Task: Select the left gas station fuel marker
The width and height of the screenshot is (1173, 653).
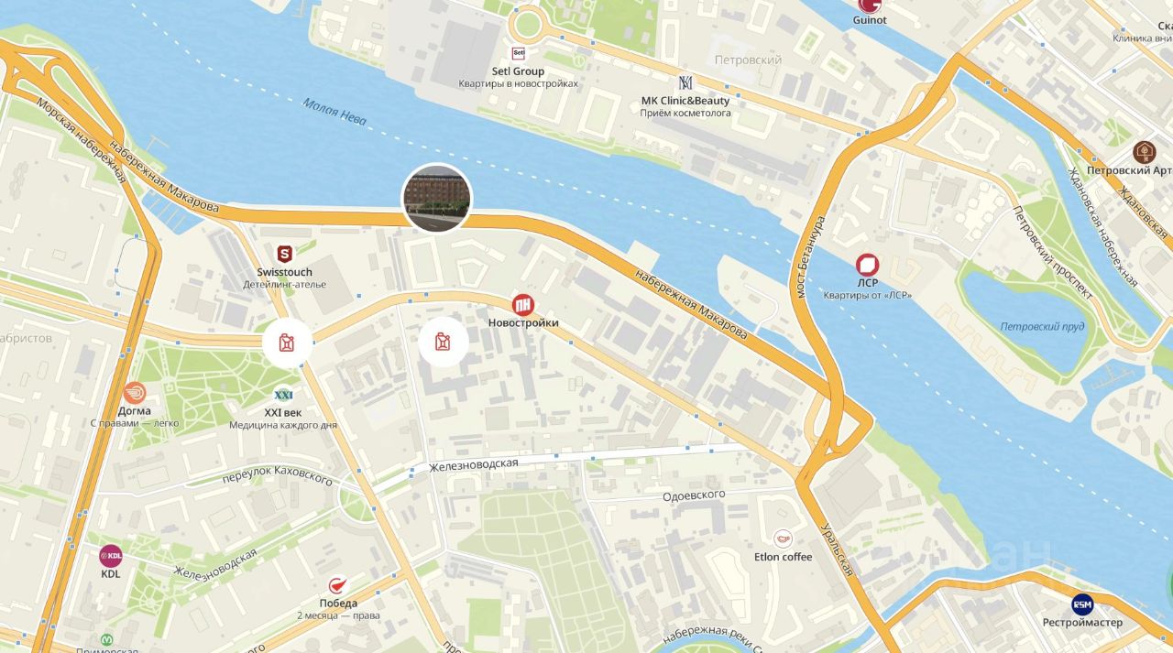Action: [x=288, y=343]
